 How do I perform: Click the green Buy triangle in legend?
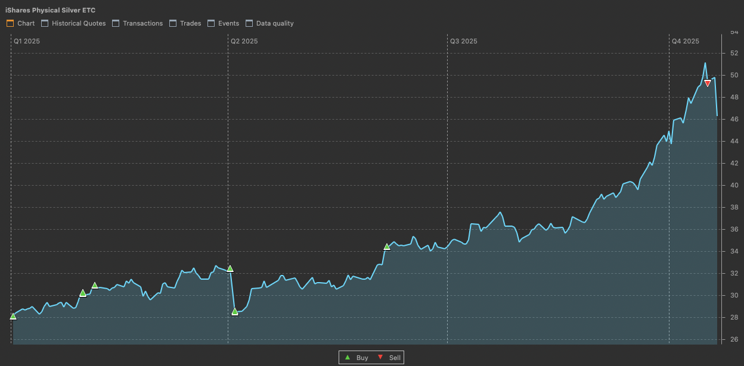(x=348, y=357)
